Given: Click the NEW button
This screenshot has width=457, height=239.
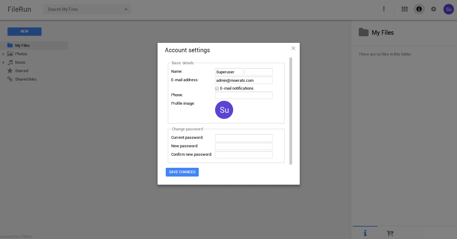Looking at the screenshot, I should point(24,31).
